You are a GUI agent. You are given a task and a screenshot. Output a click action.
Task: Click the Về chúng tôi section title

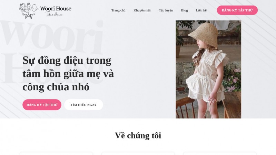pyautogui.click(x=138, y=135)
